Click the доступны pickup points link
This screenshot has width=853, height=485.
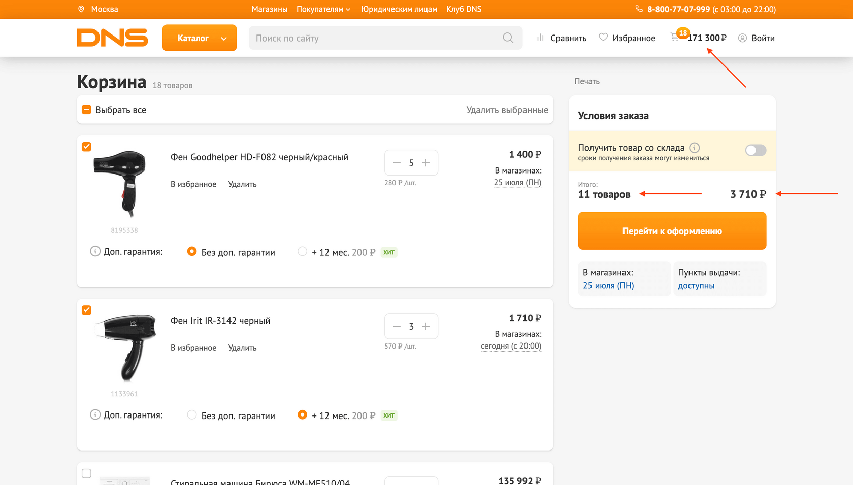coord(696,286)
